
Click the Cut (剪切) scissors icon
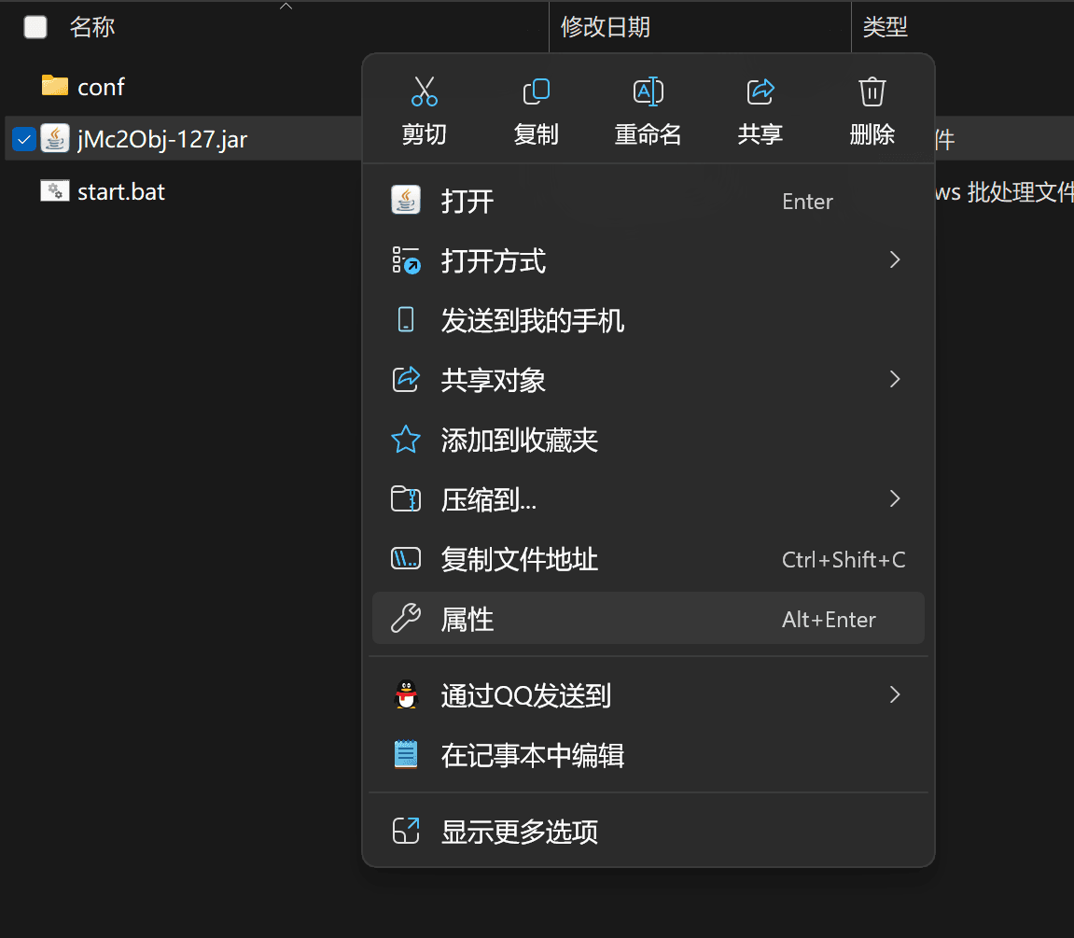pyautogui.click(x=425, y=92)
